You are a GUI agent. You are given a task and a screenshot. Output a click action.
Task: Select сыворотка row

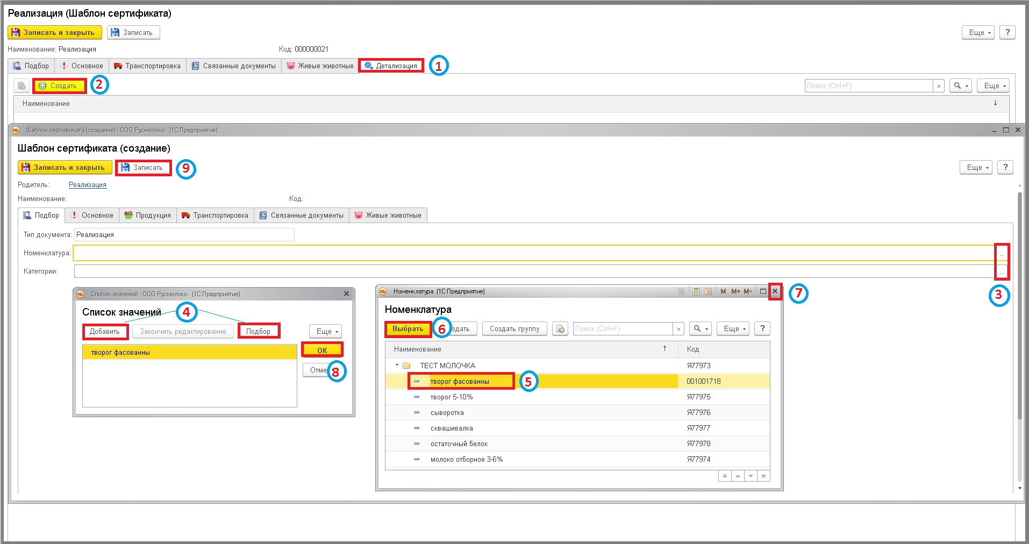(577, 412)
